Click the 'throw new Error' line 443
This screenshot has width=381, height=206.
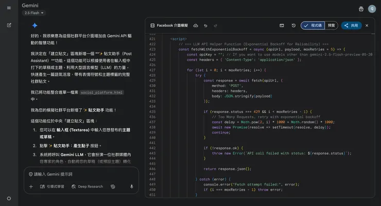pyautogui.click(x=282, y=154)
